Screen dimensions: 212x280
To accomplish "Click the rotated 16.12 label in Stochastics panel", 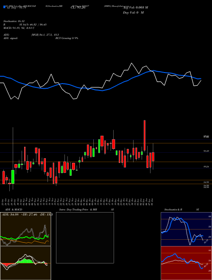I will 206,242.
